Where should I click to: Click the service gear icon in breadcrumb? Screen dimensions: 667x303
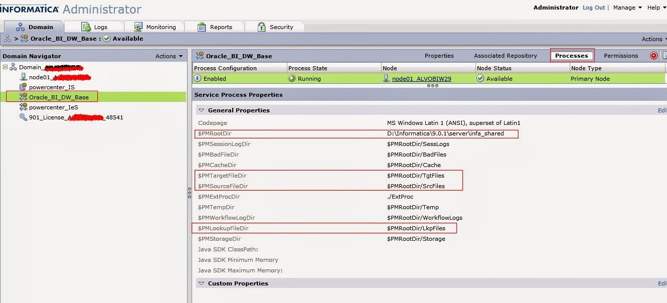coord(25,39)
